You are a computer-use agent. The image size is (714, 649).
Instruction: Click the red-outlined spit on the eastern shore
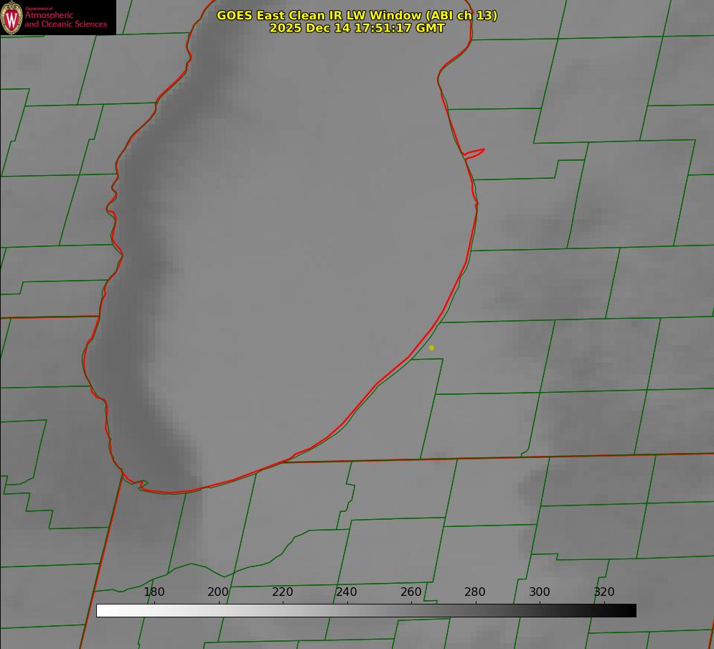pyautogui.click(x=475, y=152)
